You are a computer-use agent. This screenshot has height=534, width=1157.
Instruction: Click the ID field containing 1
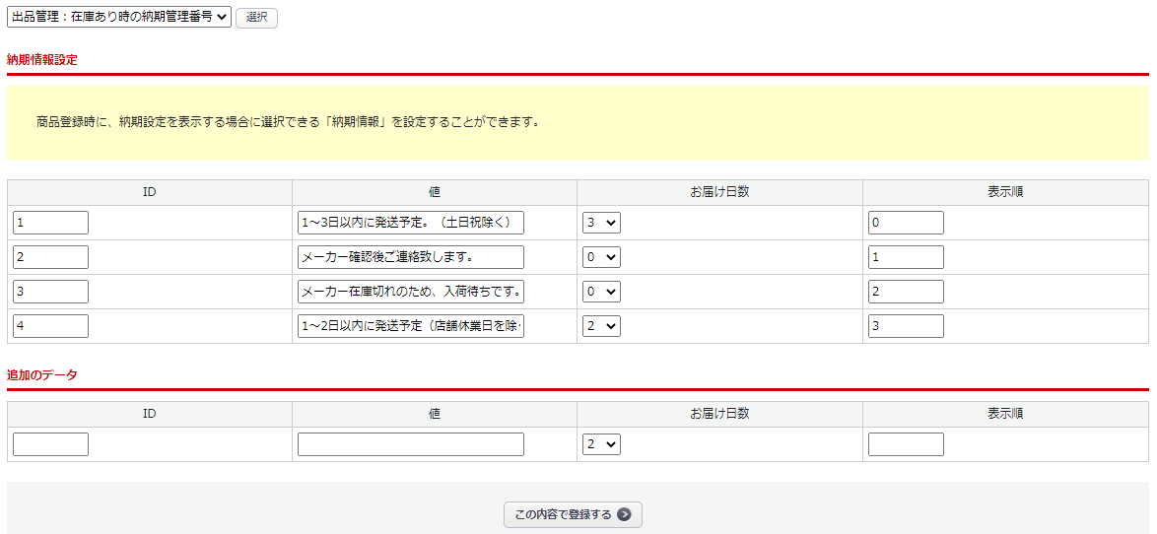[51, 223]
